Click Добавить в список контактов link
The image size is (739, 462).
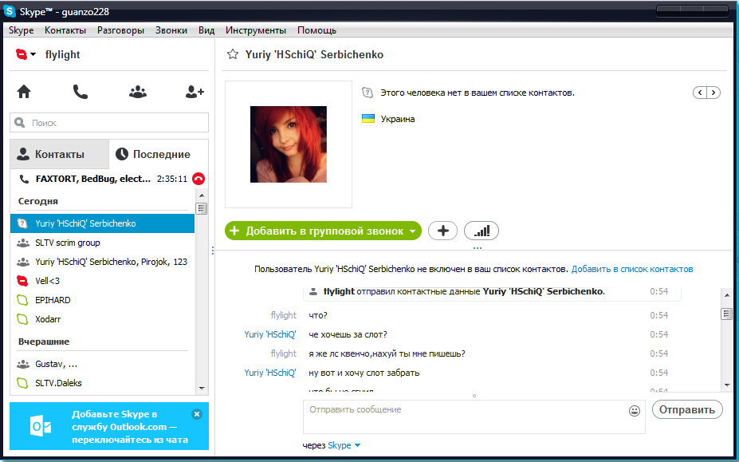(632, 269)
